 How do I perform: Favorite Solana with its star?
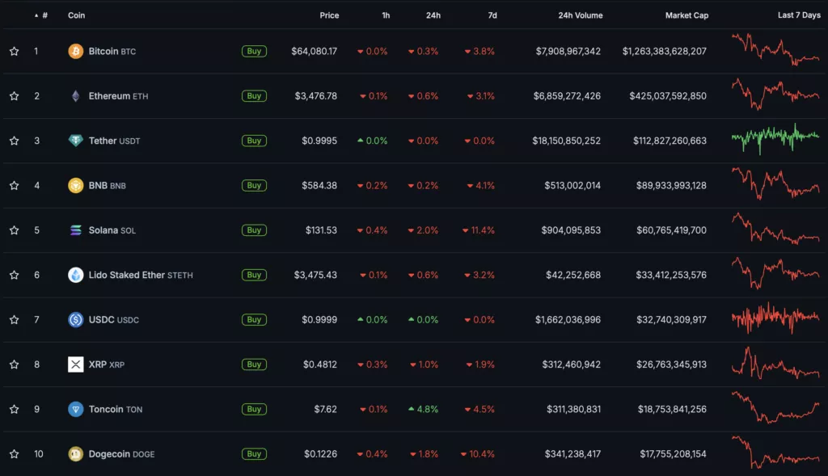[15, 230]
